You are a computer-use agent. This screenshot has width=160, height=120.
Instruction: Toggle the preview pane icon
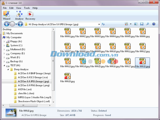point(136,24)
